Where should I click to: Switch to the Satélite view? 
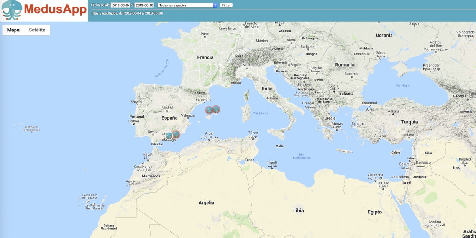[37, 30]
